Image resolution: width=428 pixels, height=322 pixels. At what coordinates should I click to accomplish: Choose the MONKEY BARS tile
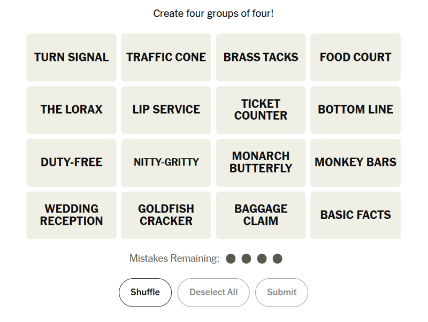(x=355, y=162)
